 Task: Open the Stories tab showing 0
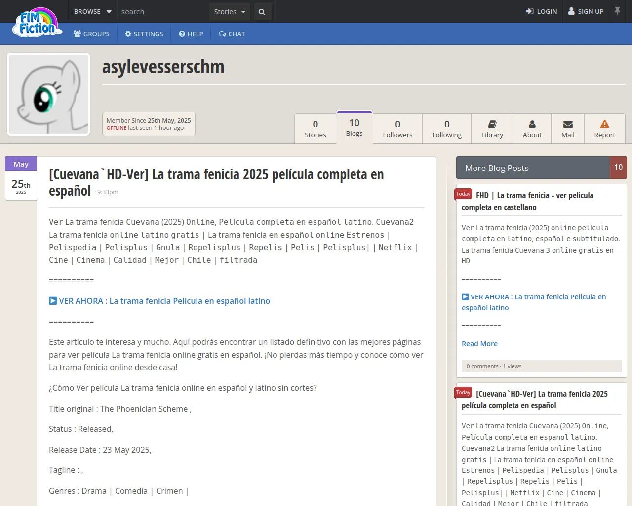tap(316, 128)
